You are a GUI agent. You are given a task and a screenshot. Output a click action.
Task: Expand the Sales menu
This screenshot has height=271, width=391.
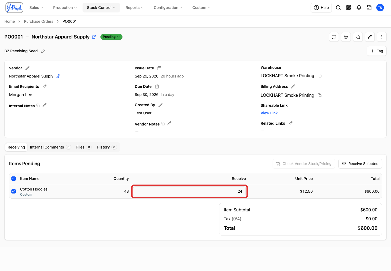coord(36,8)
